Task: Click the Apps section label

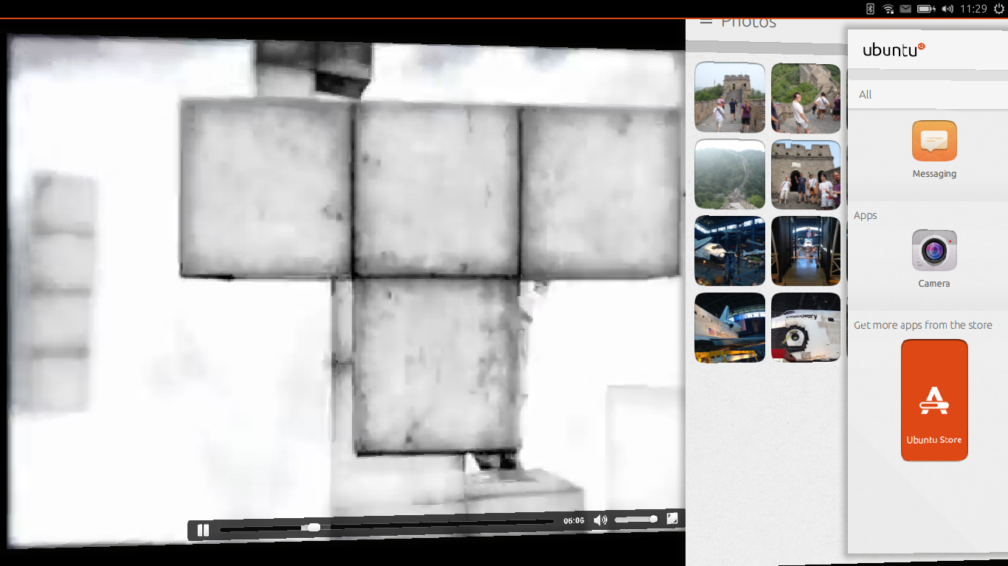Action: pyautogui.click(x=866, y=215)
